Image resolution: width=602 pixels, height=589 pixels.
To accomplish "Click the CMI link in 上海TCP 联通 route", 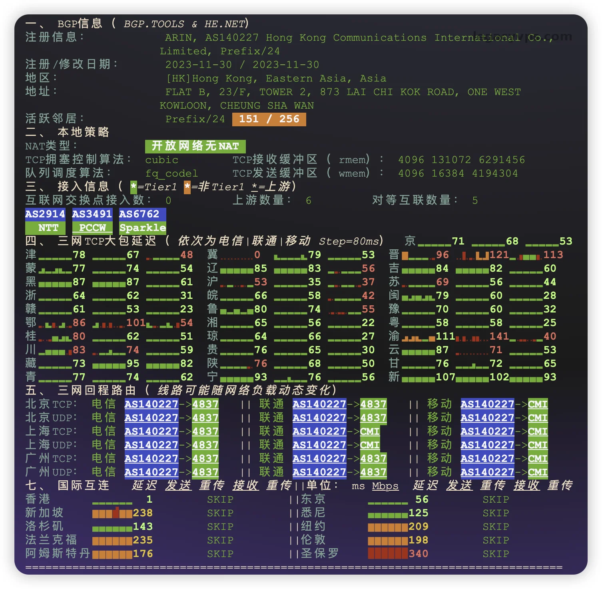I will tap(370, 432).
